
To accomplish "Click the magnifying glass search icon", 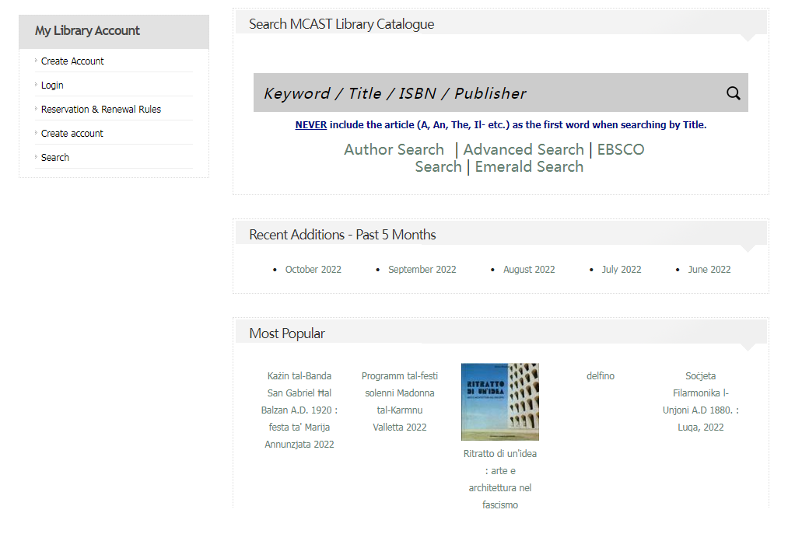I will point(733,93).
